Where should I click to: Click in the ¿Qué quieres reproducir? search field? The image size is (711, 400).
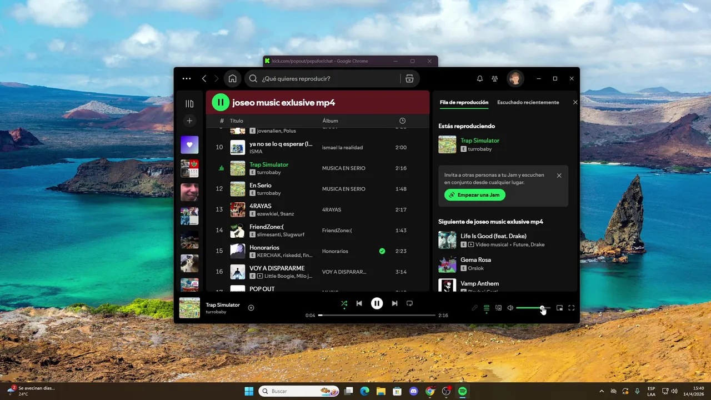(x=331, y=79)
